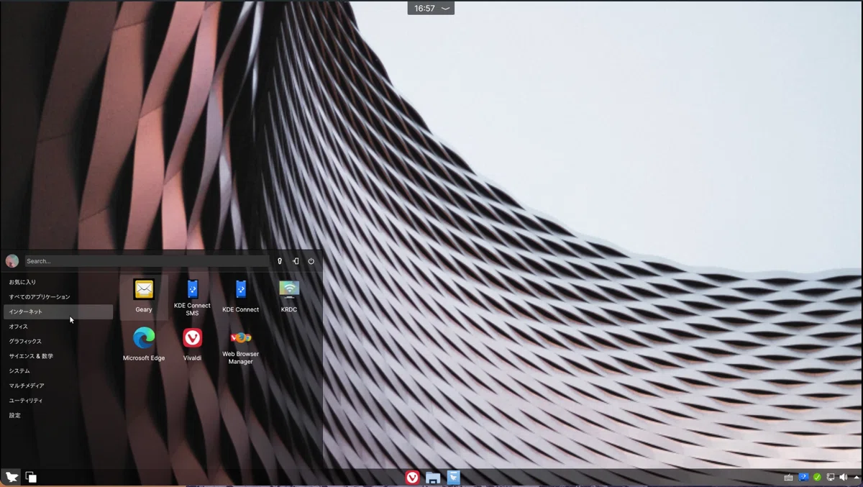Launch Microsoft Edge from the menu

click(144, 344)
